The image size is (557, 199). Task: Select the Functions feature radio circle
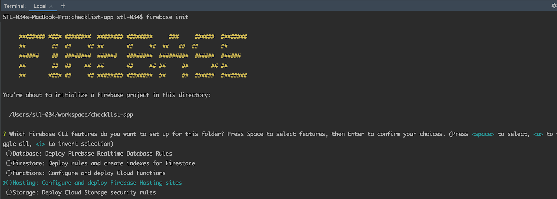pos(9,173)
